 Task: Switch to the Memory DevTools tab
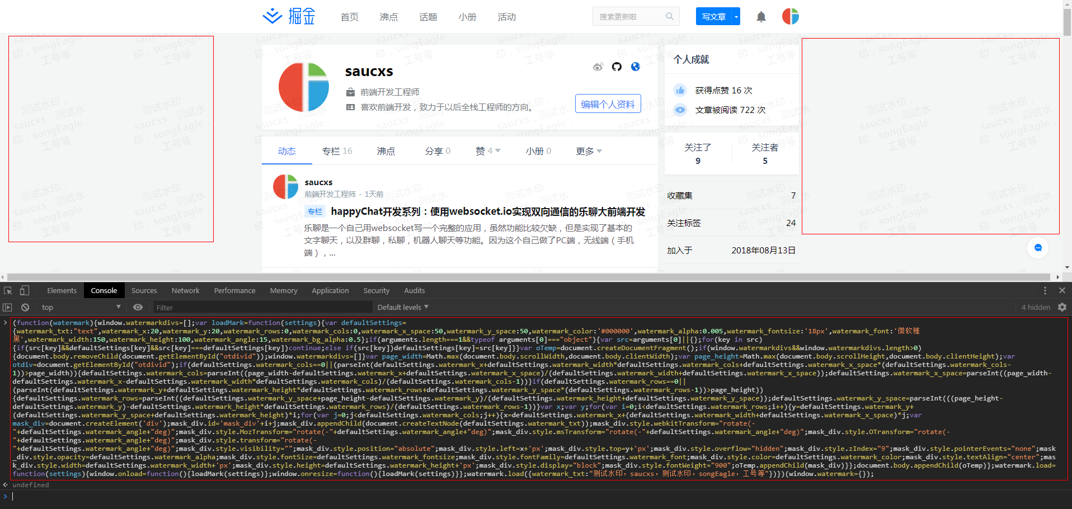284,290
